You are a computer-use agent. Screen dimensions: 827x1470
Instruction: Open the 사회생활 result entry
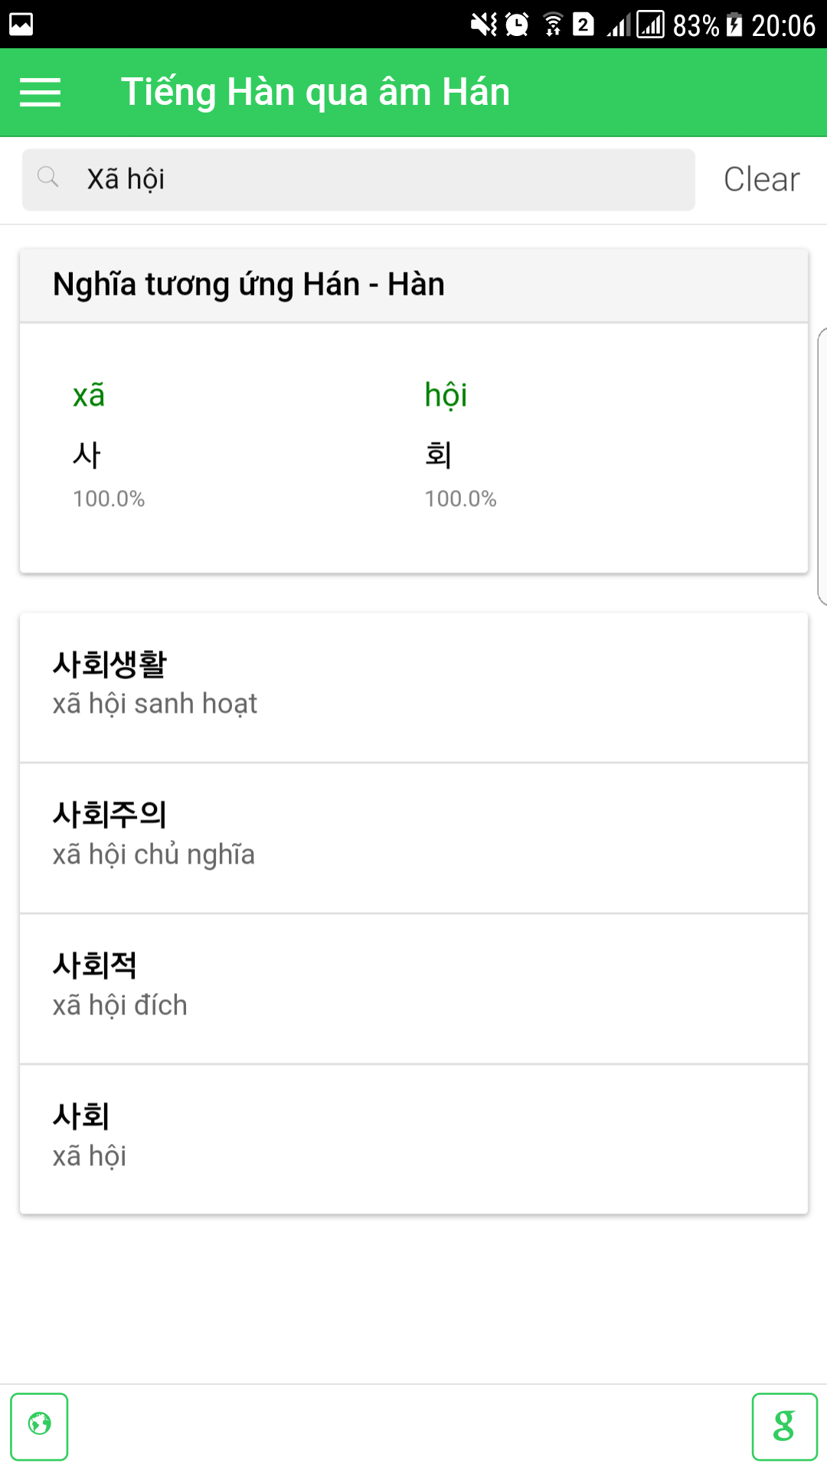[413, 687]
